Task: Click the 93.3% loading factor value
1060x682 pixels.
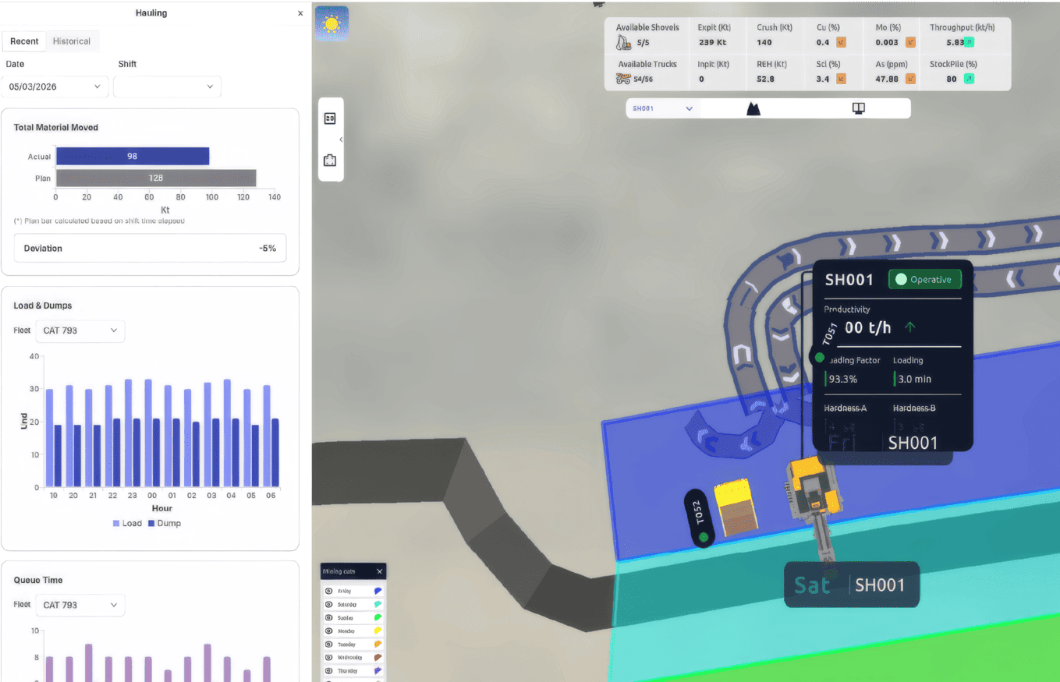Action: point(843,379)
